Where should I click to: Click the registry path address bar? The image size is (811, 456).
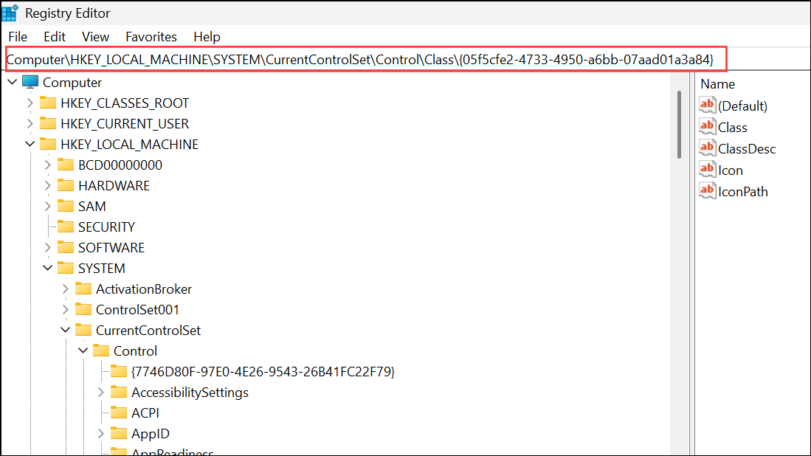[x=366, y=60]
